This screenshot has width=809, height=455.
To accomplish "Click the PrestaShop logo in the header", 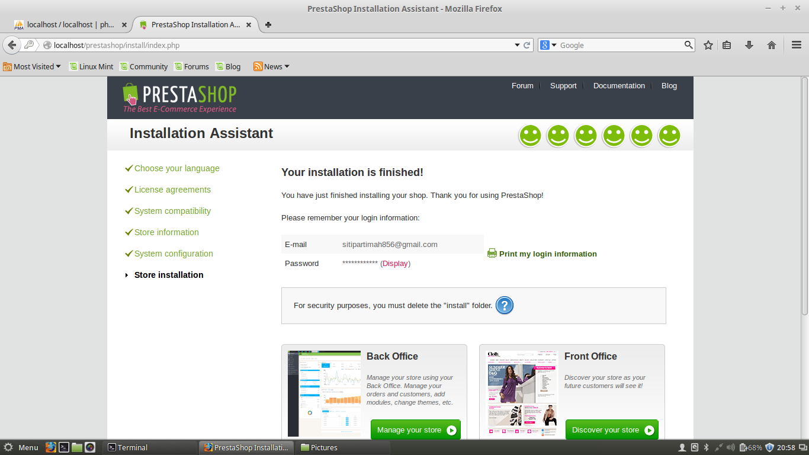I will [179, 97].
